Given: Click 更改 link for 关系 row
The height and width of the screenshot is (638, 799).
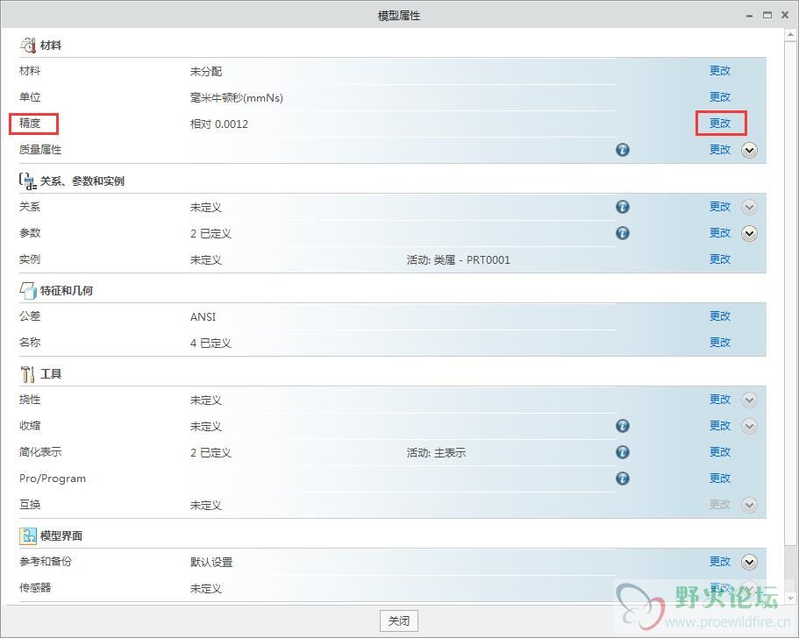Looking at the screenshot, I should pyautogui.click(x=720, y=207).
